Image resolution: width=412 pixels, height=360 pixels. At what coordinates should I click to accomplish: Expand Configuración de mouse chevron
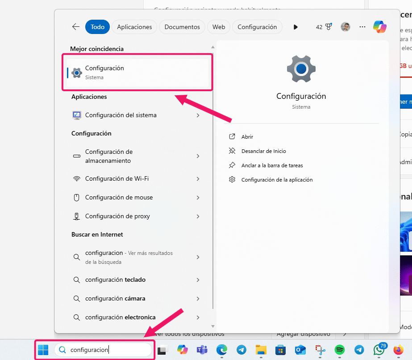pyautogui.click(x=198, y=197)
